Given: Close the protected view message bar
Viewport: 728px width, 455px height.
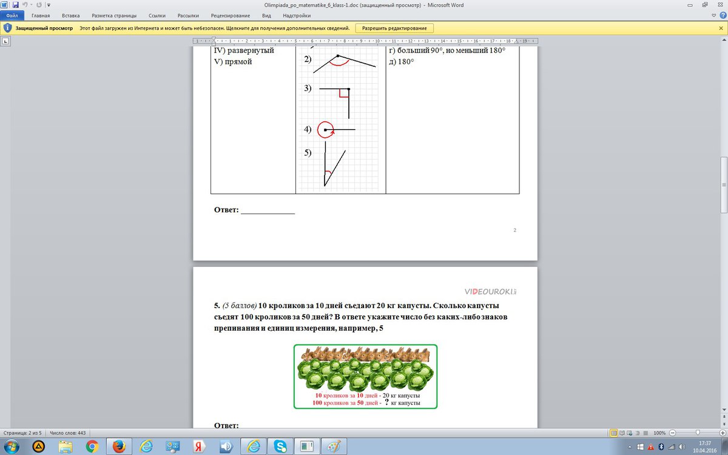Looking at the screenshot, I should (x=722, y=28).
